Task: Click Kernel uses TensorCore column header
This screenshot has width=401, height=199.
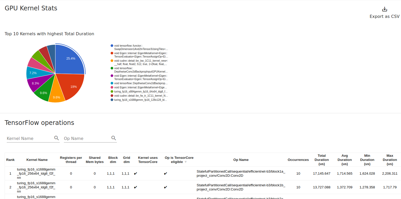Action: (148, 160)
